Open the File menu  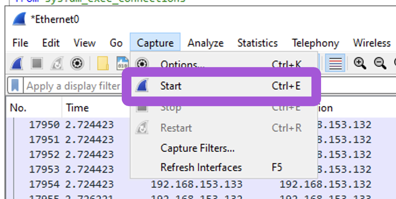tap(20, 43)
